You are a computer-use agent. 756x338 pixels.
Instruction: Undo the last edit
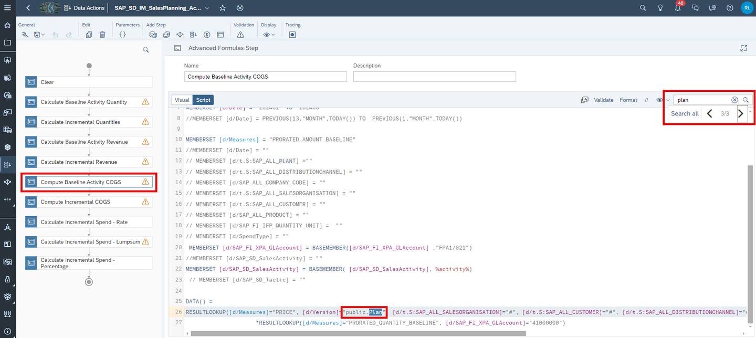pos(56,35)
